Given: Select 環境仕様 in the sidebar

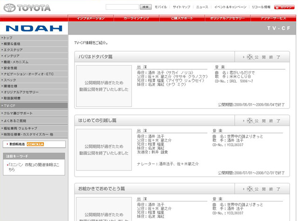Looking at the screenshot, I should [x=34, y=86].
